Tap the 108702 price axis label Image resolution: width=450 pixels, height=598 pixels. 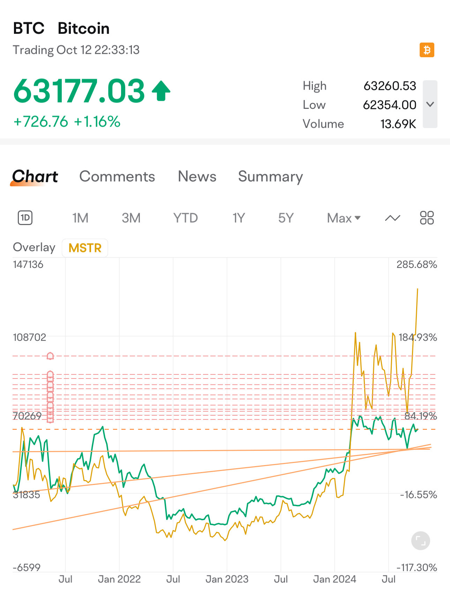29,337
